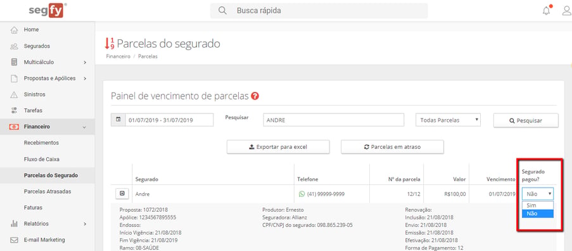Click Parcelas breadcrumb link

148,57
